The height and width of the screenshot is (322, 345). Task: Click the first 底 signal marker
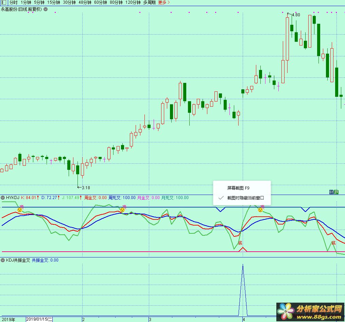240,243
